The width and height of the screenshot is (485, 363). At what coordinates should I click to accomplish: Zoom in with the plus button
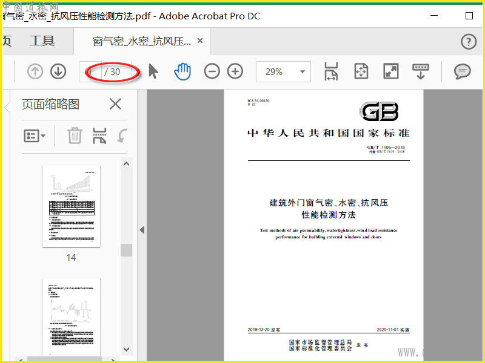click(x=235, y=71)
